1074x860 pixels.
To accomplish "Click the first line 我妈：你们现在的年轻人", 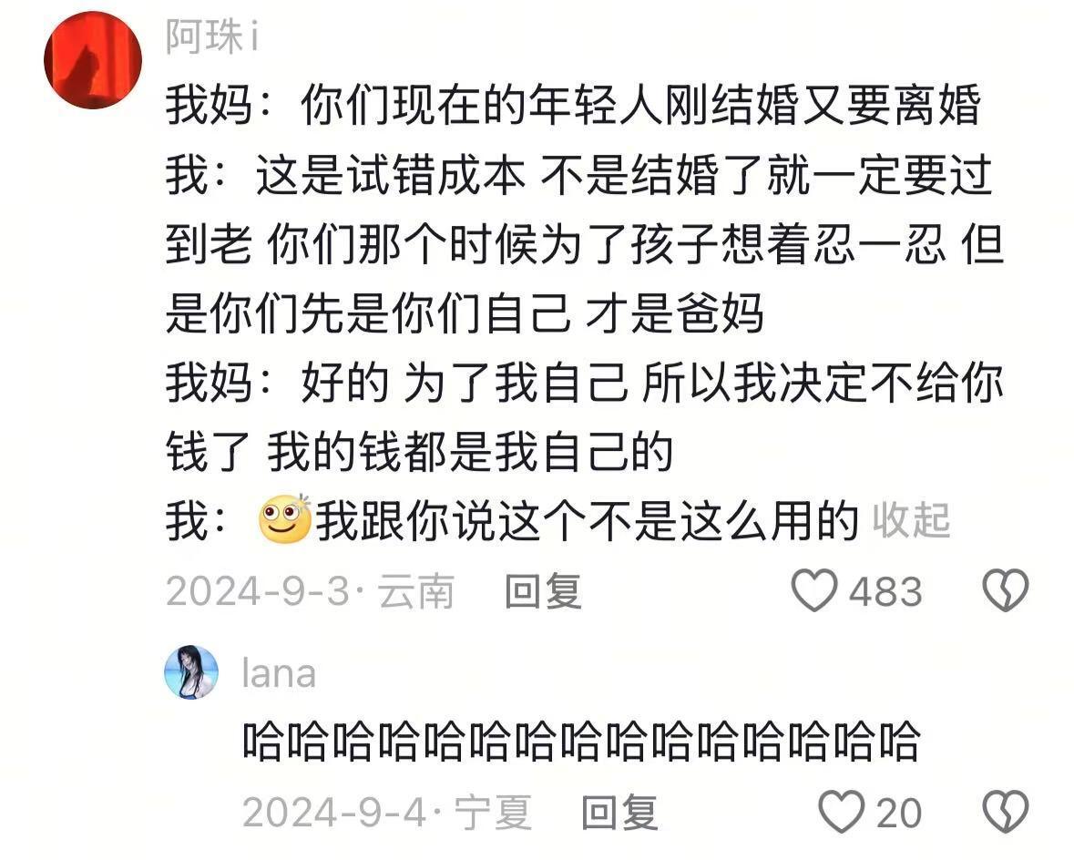I will pos(574,105).
